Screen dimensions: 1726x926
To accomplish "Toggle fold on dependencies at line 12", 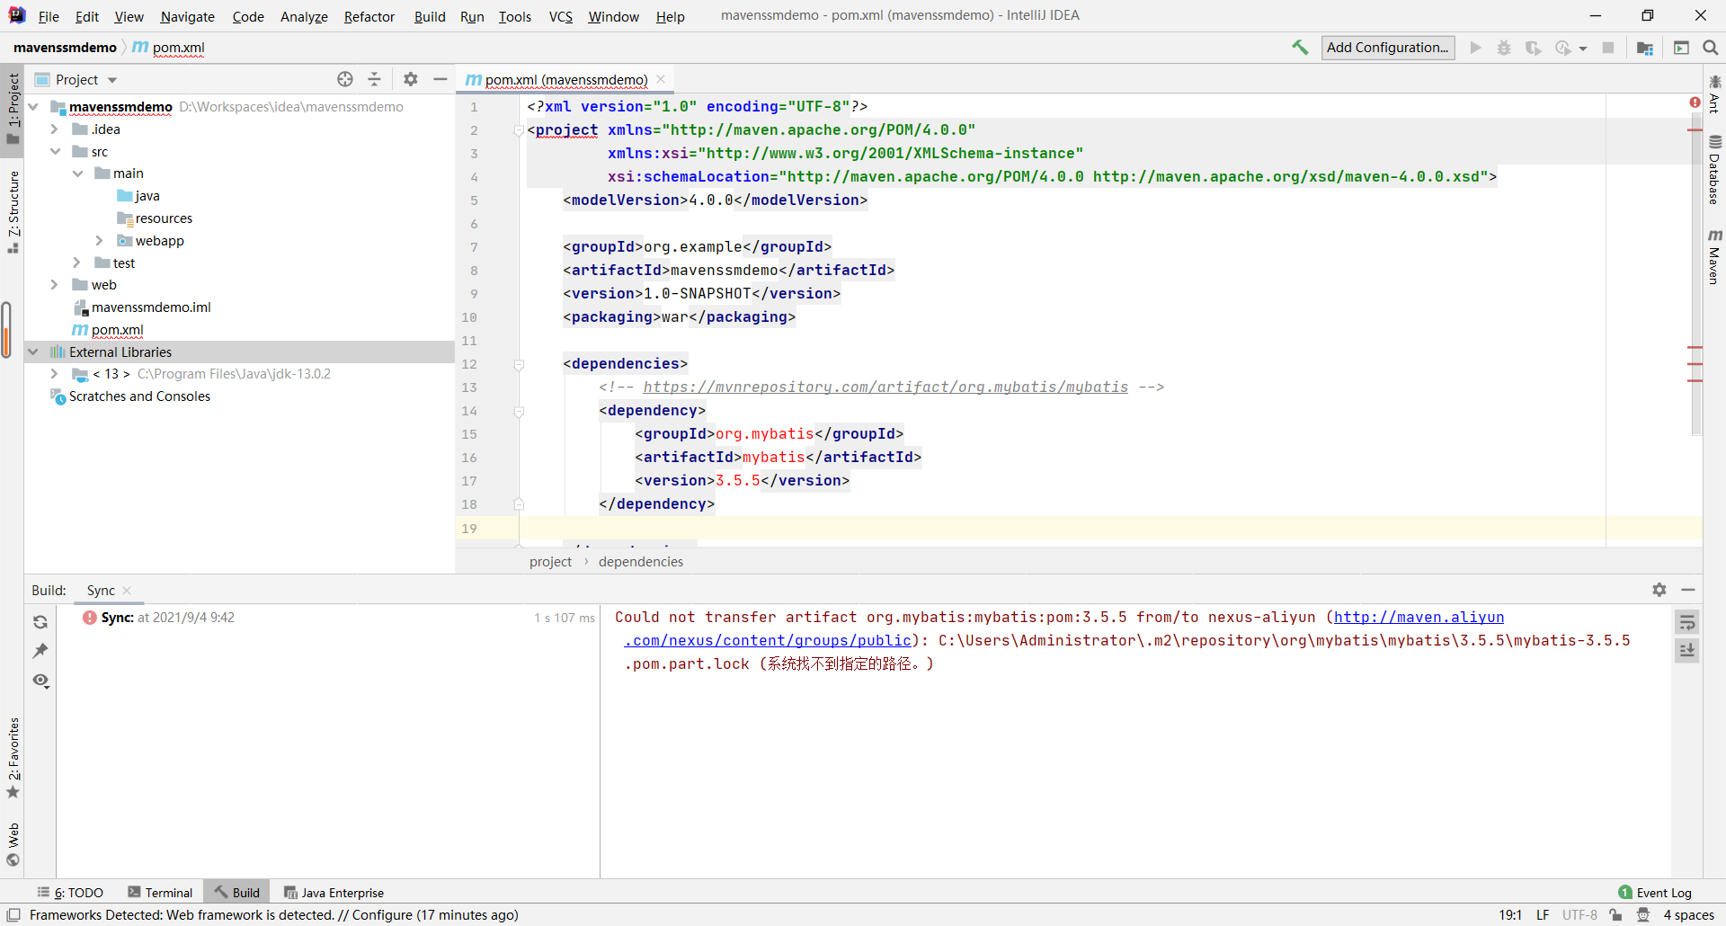I will pos(519,364).
